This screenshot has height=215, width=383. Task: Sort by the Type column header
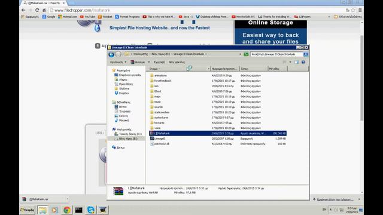pos(254,69)
